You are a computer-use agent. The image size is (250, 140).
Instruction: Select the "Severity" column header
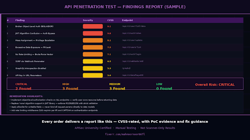pos(88,20)
